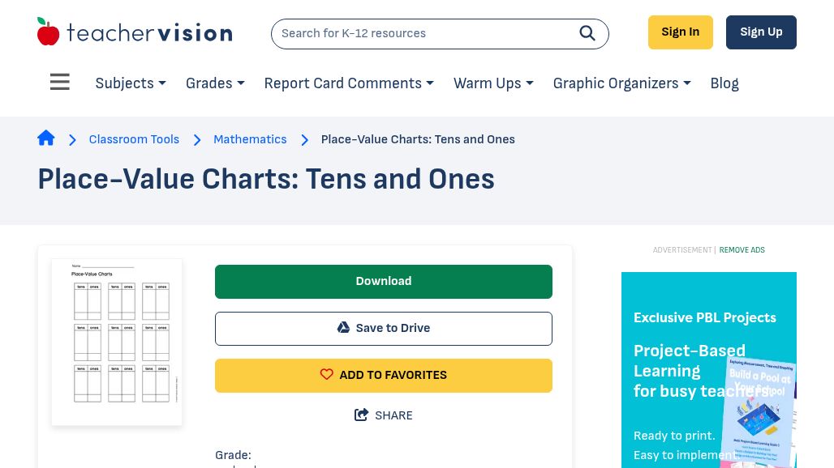Open the Report Card Comments dropdown
The width and height of the screenshot is (834, 468).
tap(349, 83)
